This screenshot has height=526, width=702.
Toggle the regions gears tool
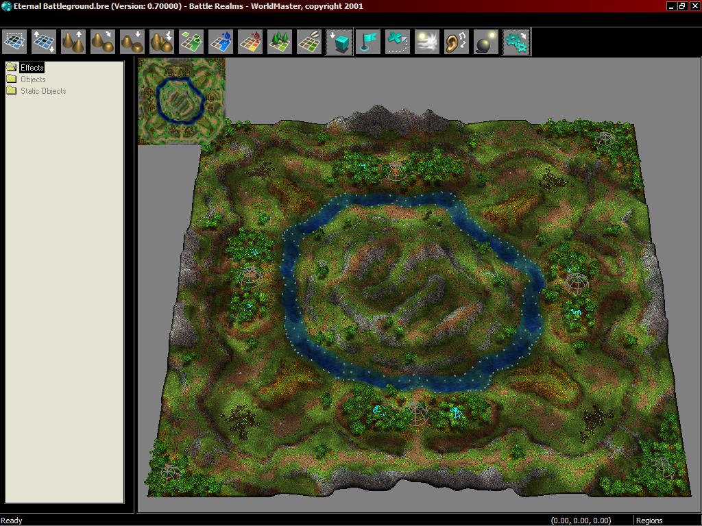516,41
